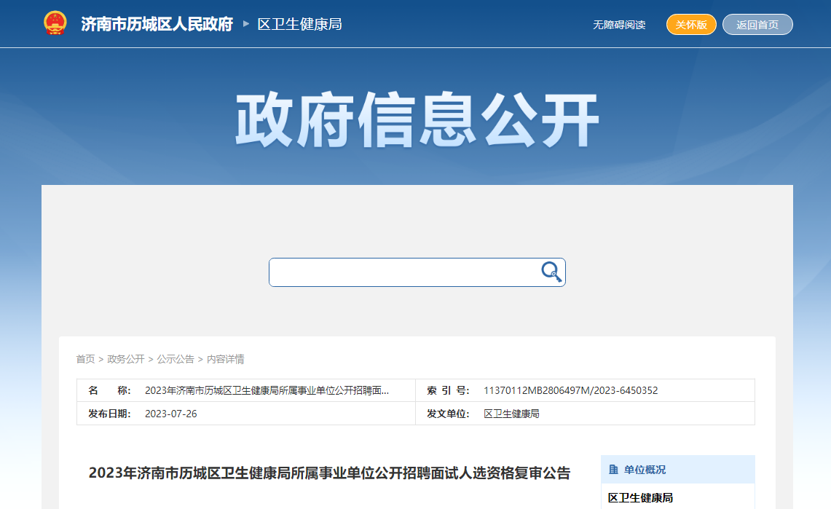Open the 单位概况 sidebar header

[x=678, y=469]
